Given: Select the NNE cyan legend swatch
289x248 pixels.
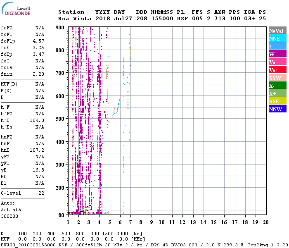Looking at the screenshot, I should [x=277, y=38].
